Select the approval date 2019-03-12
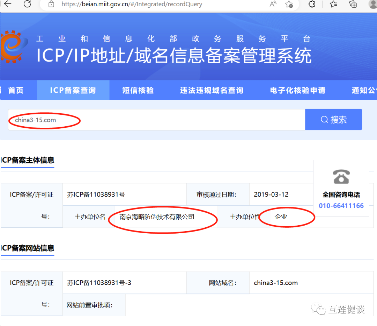The image size is (377, 326). click(x=271, y=194)
